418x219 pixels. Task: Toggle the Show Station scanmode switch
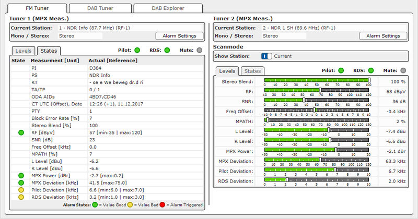point(266,56)
